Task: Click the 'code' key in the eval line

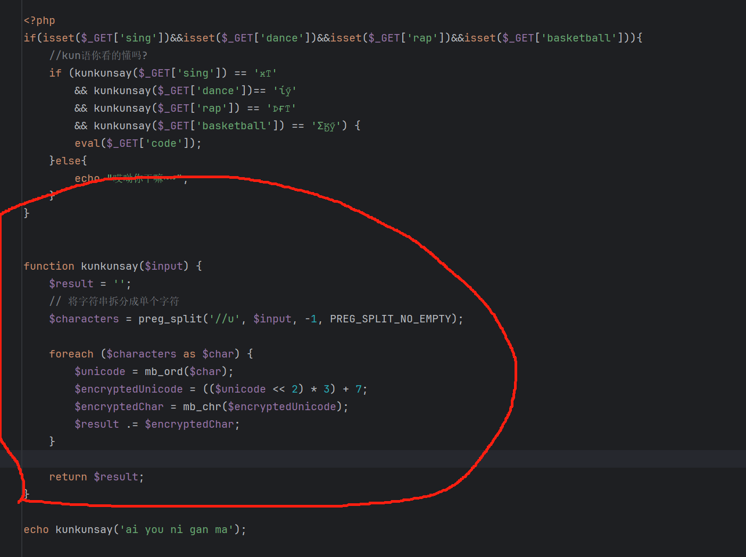Action: click(164, 144)
